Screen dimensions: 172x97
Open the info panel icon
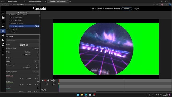[3, 53]
